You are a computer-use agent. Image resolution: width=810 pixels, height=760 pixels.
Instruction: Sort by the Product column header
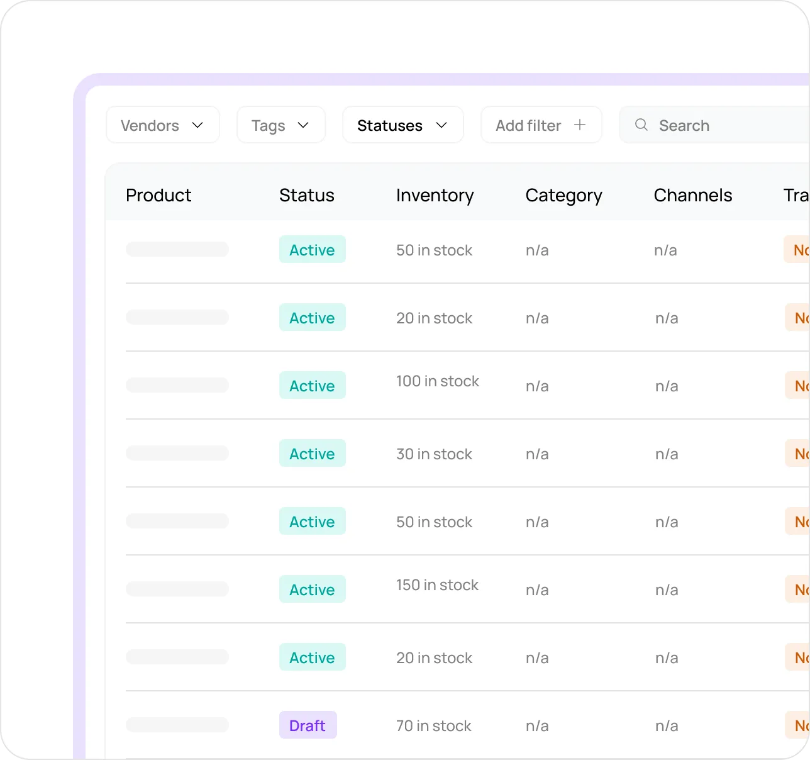[x=158, y=195]
